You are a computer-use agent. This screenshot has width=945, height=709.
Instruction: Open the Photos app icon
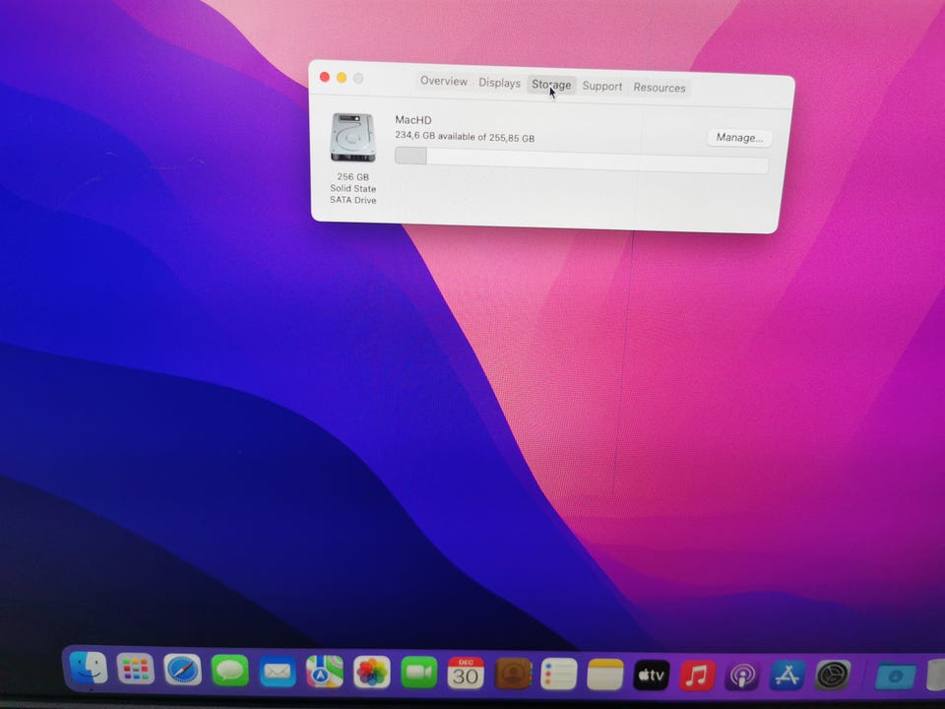coord(372,673)
